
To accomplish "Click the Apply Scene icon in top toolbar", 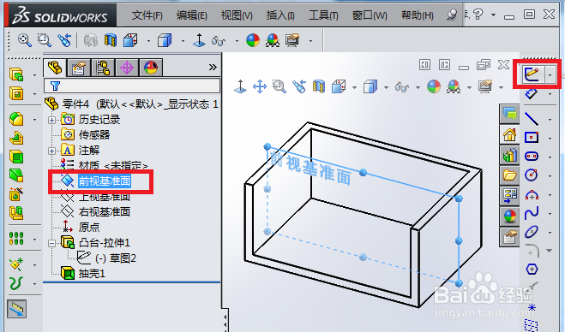I will [x=273, y=40].
